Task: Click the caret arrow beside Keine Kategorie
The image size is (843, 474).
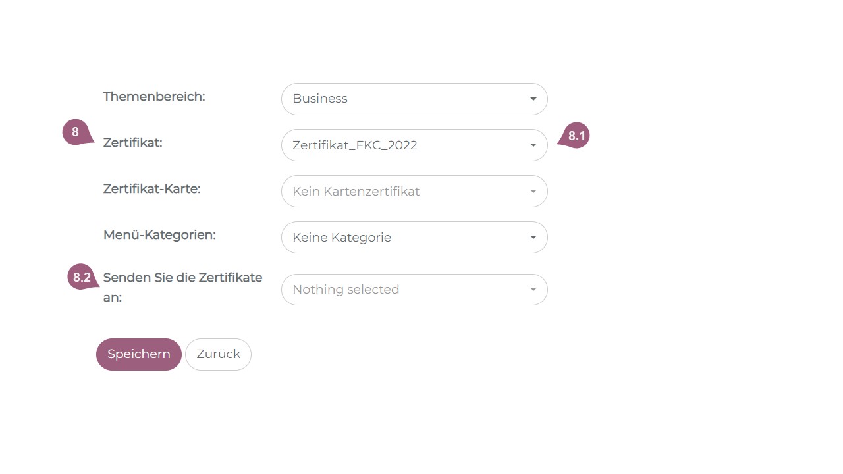Action: pyautogui.click(x=533, y=238)
